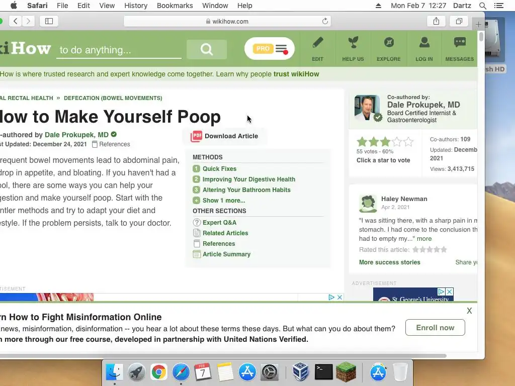Expand 'Show 1 more...' methods

click(x=224, y=201)
